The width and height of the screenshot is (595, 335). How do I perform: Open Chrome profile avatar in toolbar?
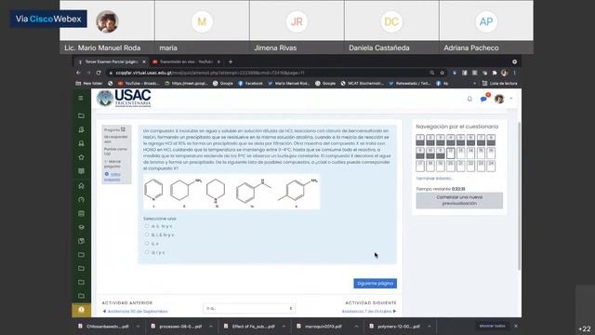point(504,73)
